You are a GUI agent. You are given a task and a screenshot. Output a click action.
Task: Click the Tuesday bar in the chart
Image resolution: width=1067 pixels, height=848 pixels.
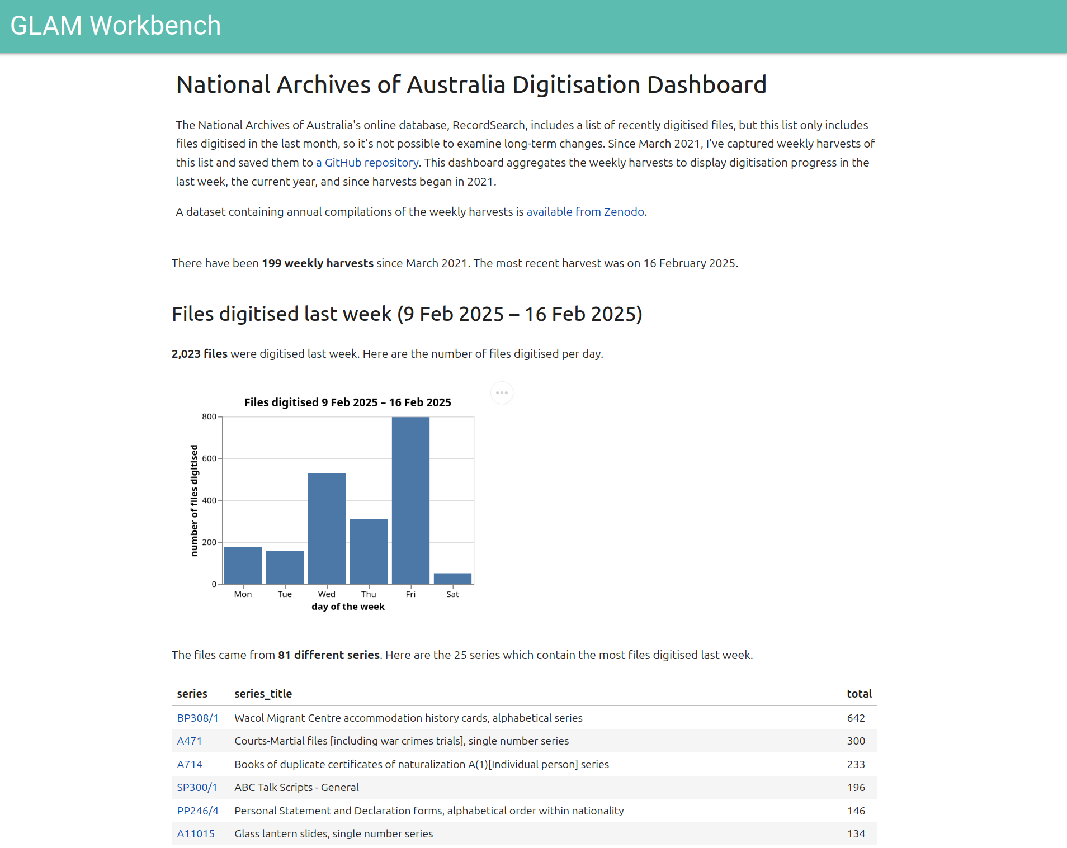pos(285,568)
